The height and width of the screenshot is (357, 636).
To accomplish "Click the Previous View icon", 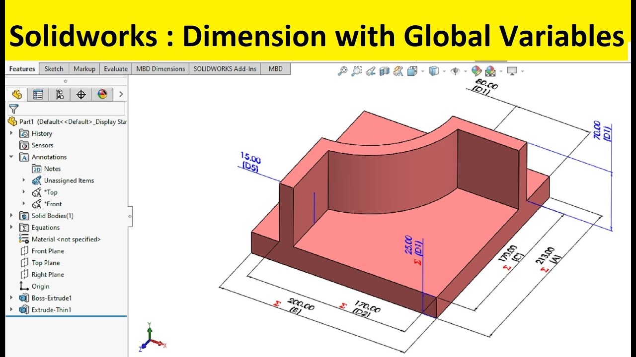I will [x=370, y=71].
